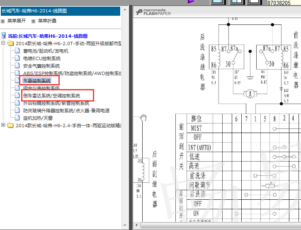The height and width of the screenshot is (230, 301).
Task: Click document icon beside 倒车雷达系统/空调控制系统
Action: tap(17, 95)
